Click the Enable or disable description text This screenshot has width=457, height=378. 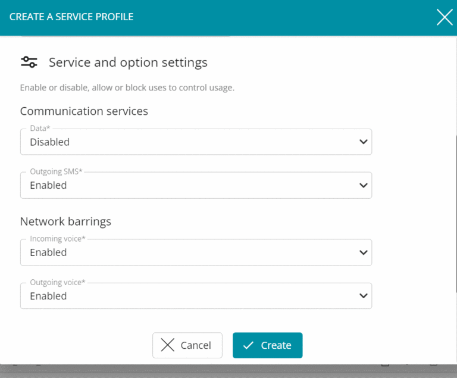(x=127, y=88)
